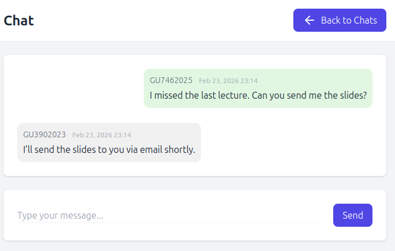Viewport: 395px width, 251px height.
Task: Click the left arrow icon beside Back to Chats
Action: (310, 20)
